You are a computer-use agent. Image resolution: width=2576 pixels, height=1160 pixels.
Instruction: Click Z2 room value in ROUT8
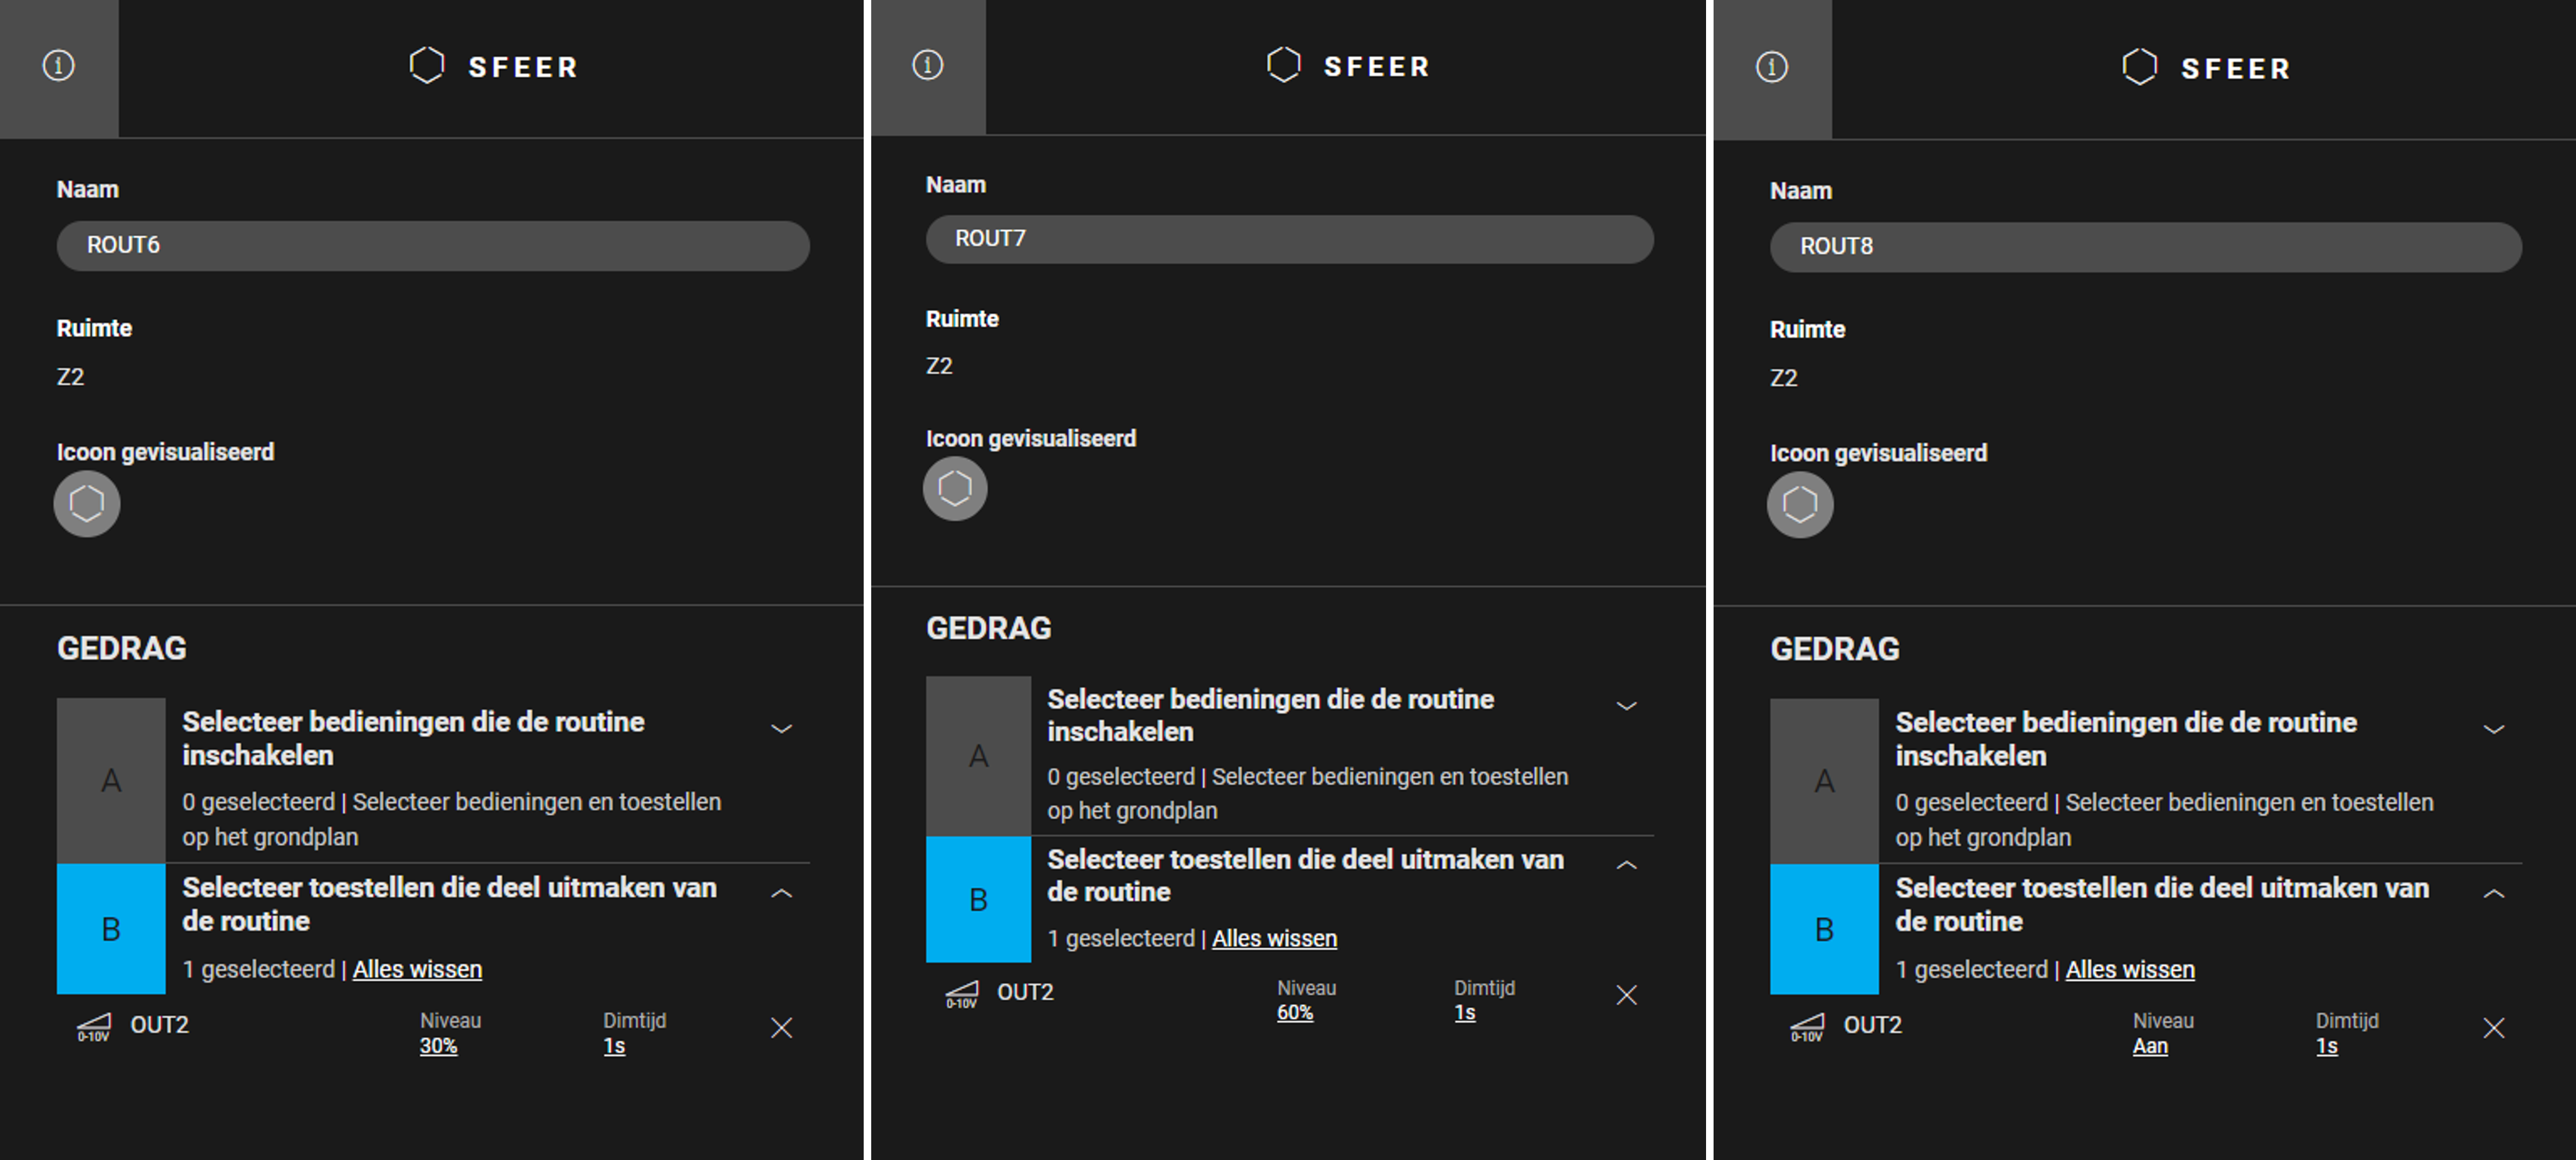point(1783,378)
